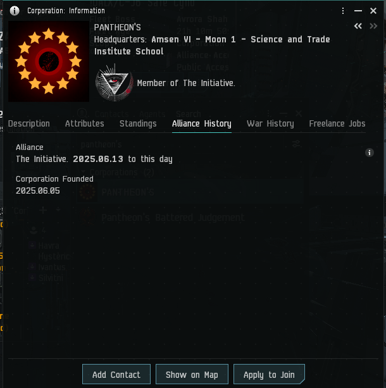
Task: Open the Member of The Initiative. link
Action: click(x=186, y=83)
